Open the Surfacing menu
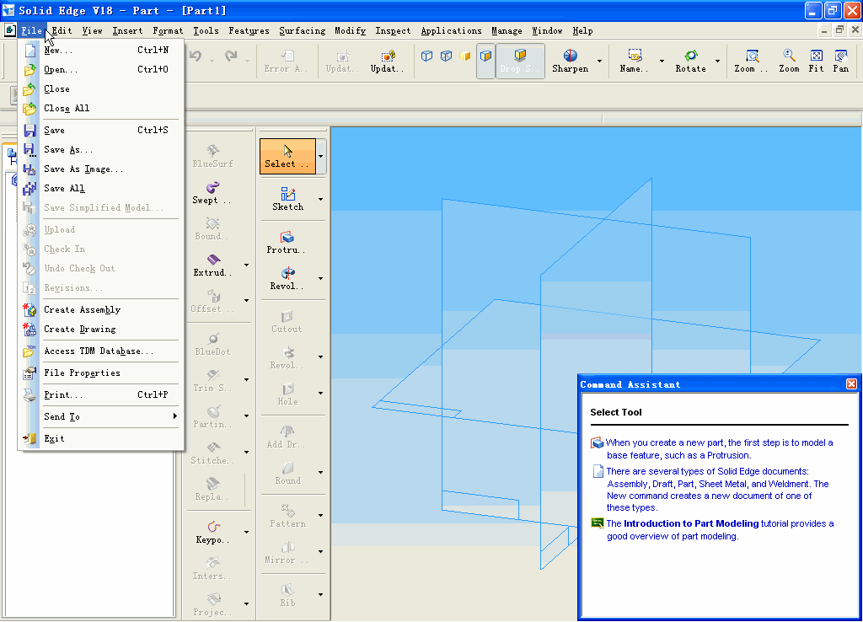 (303, 31)
